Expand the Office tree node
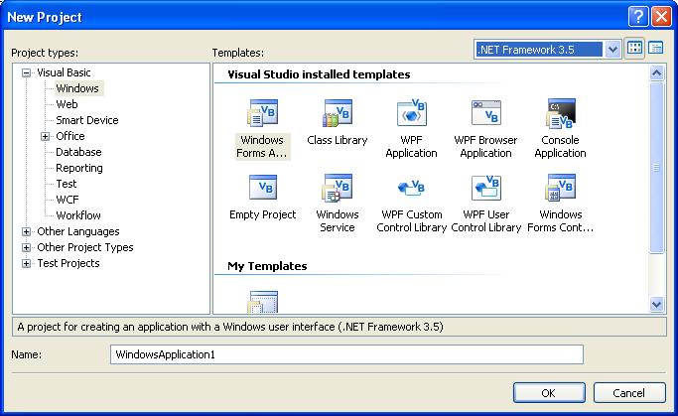678x416 pixels. (x=45, y=136)
